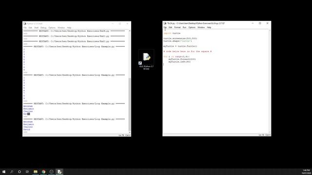Image resolution: width=312 pixels, height=175 pixels.
Task: Click the myTurtle.forward(200) line
Action: click(x=182, y=59)
